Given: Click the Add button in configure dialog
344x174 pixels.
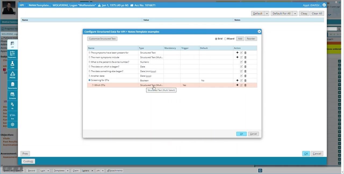Looking at the screenshot, I should 240,39.
